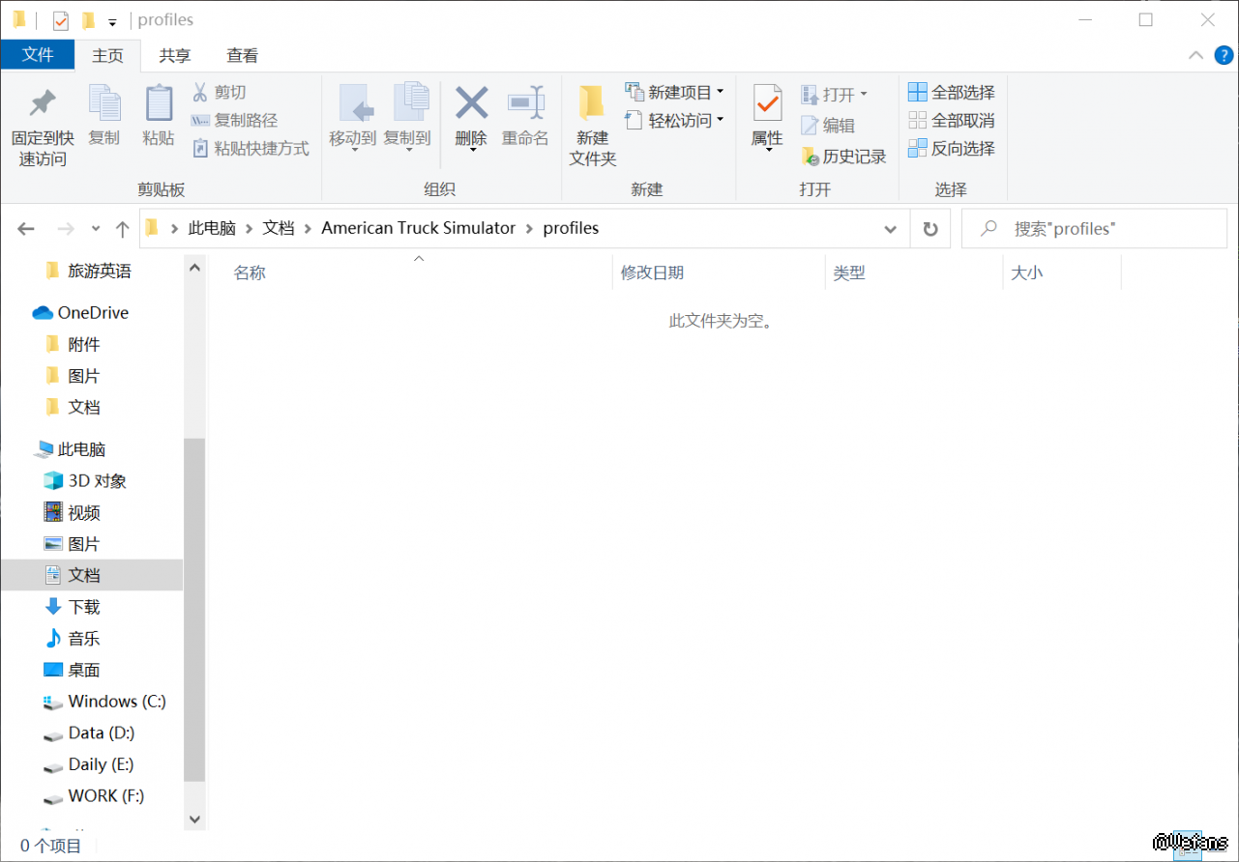Click the navigation pane scroll down arrow
The height and width of the screenshot is (862, 1239).
tap(194, 819)
